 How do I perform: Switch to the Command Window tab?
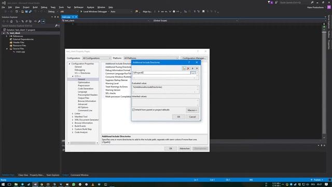pyautogui.click(x=79, y=175)
